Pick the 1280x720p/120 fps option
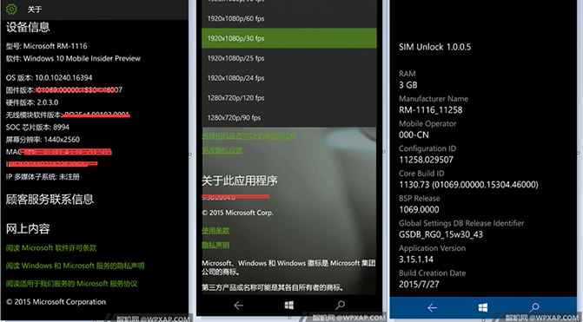Screen dimensions: 583x322 (289, 98)
